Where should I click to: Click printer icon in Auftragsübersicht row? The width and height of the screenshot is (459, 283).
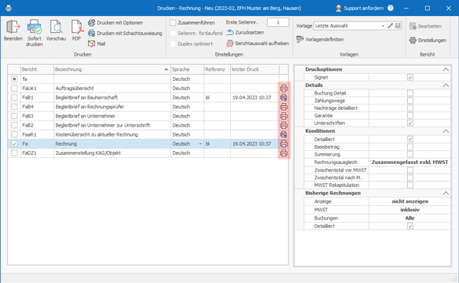pos(284,88)
